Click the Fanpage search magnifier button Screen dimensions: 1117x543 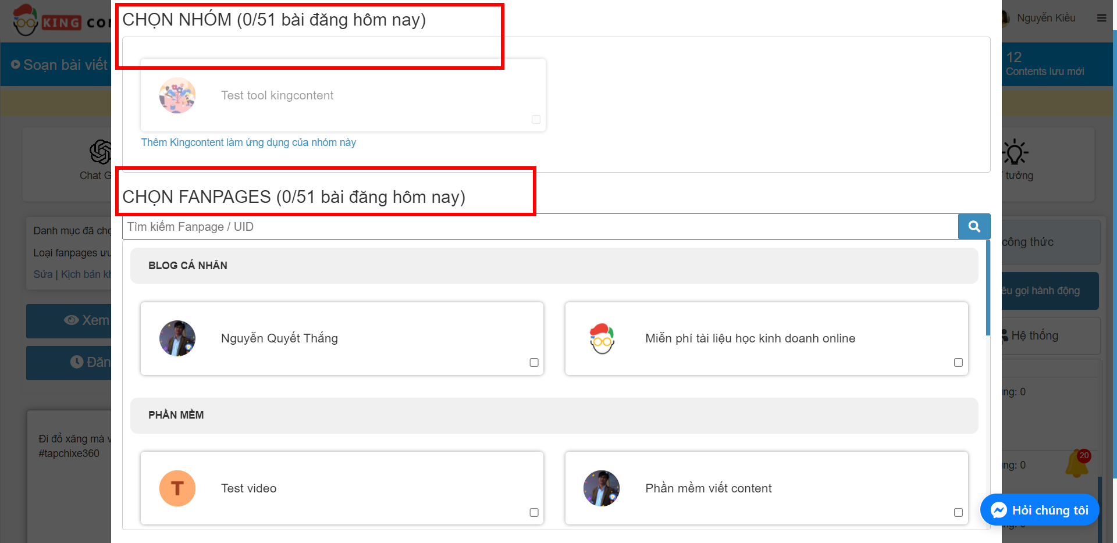point(974,227)
